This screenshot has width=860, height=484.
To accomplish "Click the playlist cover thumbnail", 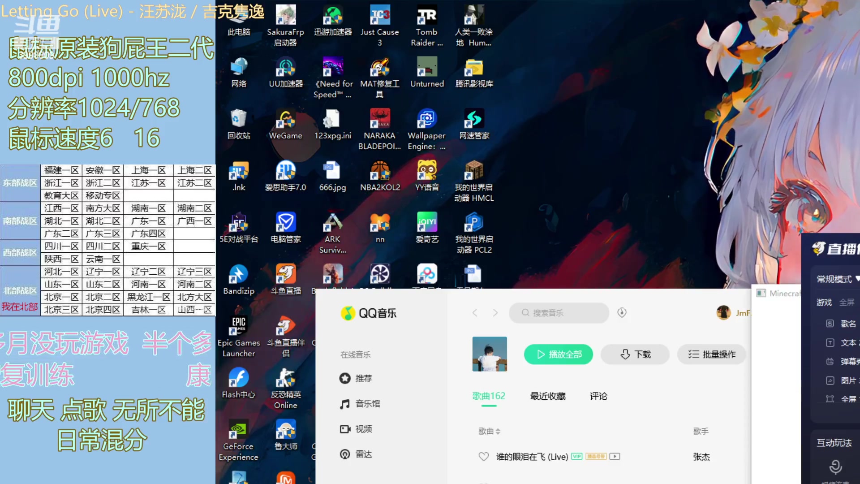I will coord(490,354).
